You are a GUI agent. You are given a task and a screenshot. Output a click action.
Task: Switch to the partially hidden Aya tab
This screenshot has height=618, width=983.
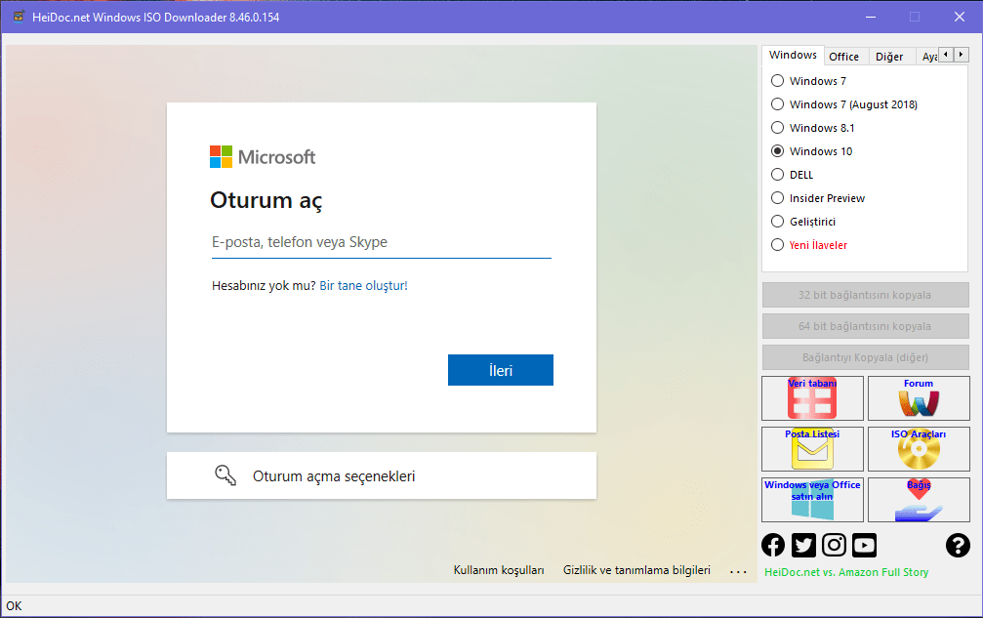[x=927, y=57]
